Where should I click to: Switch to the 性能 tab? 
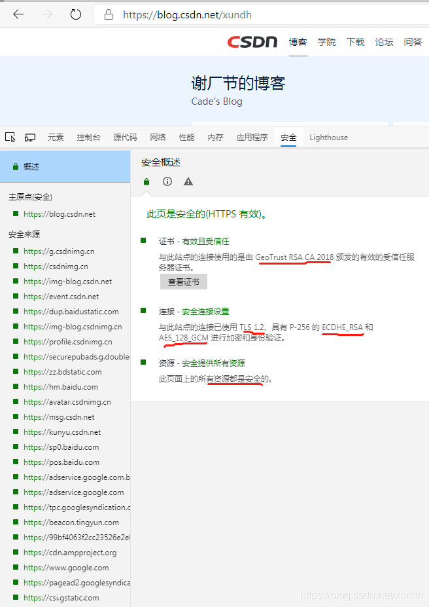pyautogui.click(x=186, y=138)
